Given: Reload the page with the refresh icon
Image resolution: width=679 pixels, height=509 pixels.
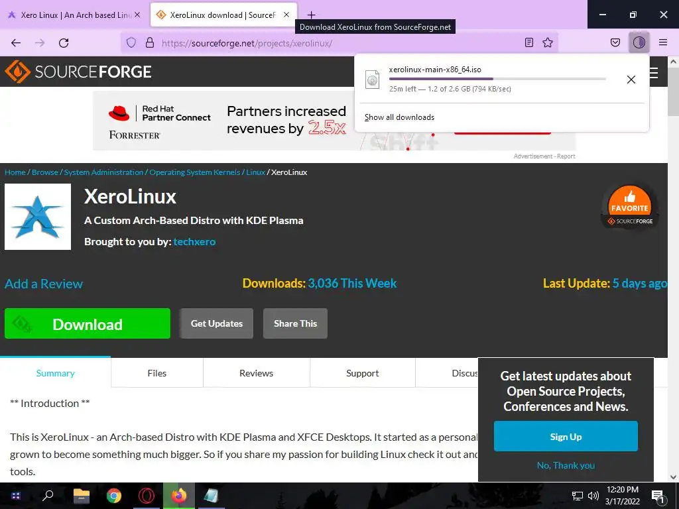Looking at the screenshot, I should coord(64,43).
